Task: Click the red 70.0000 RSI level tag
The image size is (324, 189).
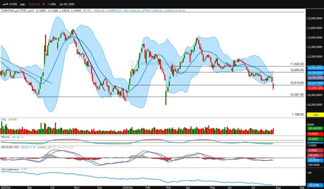Action: pos(315,134)
